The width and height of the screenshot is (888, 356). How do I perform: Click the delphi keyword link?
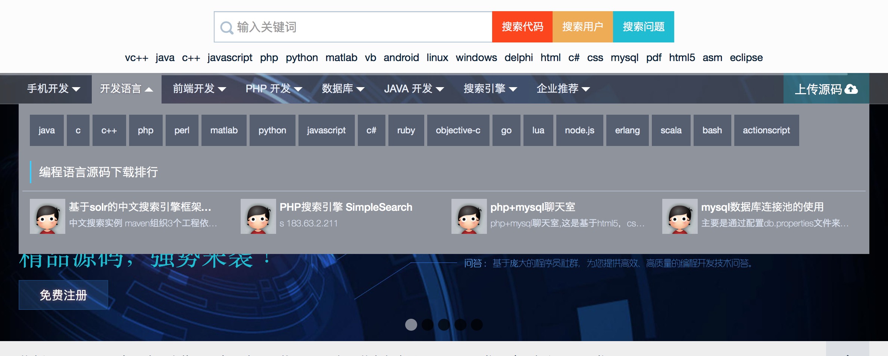tap(519, 58)
